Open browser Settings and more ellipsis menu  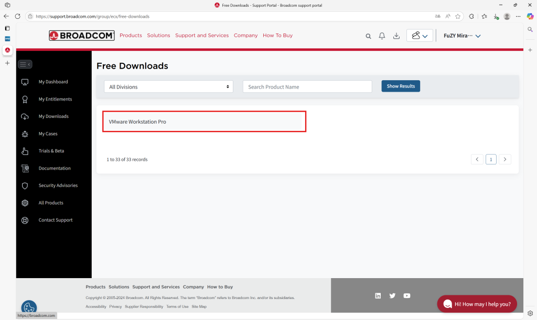pos(518,16)
